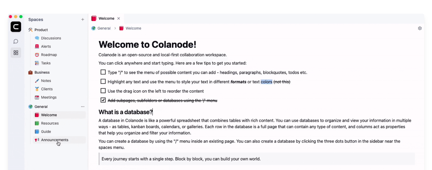The image size is (432, 170).
Task: Click the red book icon in breadcrumb
Action: pyautogui.click(x=121, y=28)
